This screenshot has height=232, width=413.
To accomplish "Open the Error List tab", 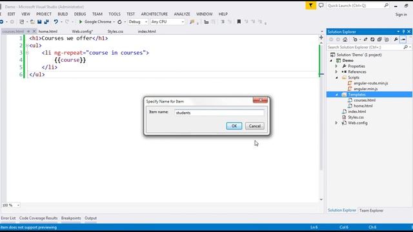I will click(x=8, y=218).
